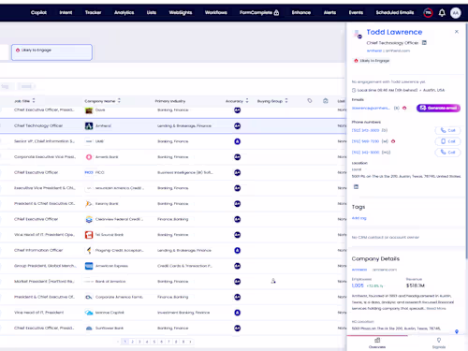This screenshot has height=351, width=468.
Task: Switch to the Overview tab in contact panel
Action: coord(377,343)
